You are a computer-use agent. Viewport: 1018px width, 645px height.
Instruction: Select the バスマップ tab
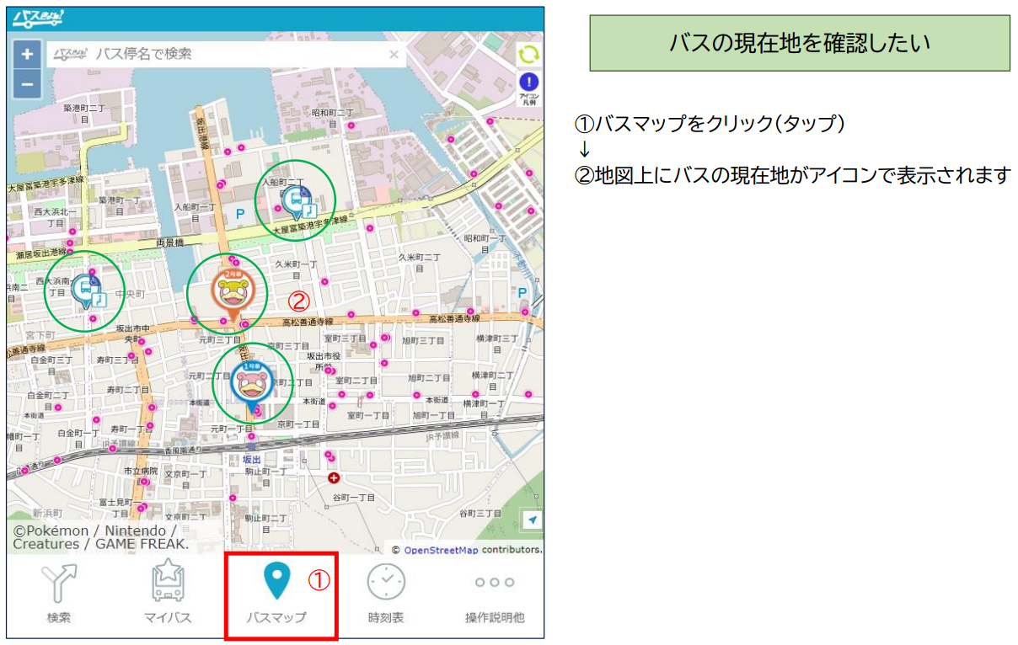[x=276, y=594]
